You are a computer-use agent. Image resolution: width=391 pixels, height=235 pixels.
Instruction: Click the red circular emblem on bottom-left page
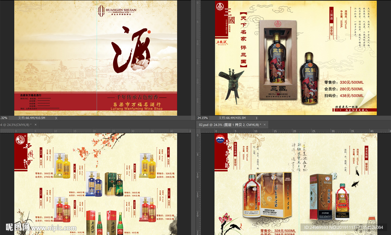(20, 140)
